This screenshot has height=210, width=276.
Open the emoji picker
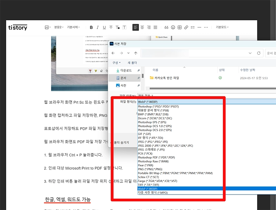(173, 27)
